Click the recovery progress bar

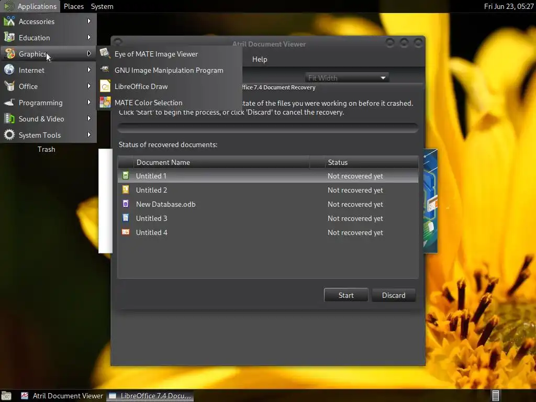267,128
